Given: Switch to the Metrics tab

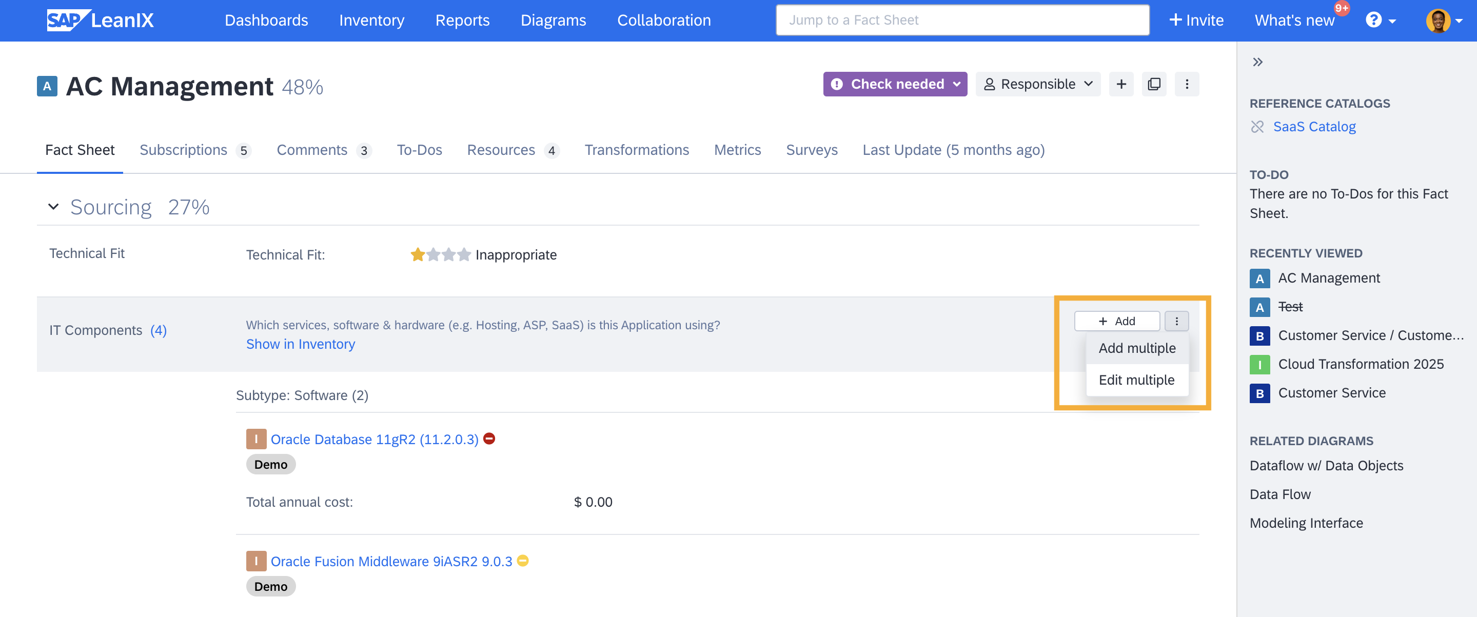Looking at the screenshot, I should (737, 150).
